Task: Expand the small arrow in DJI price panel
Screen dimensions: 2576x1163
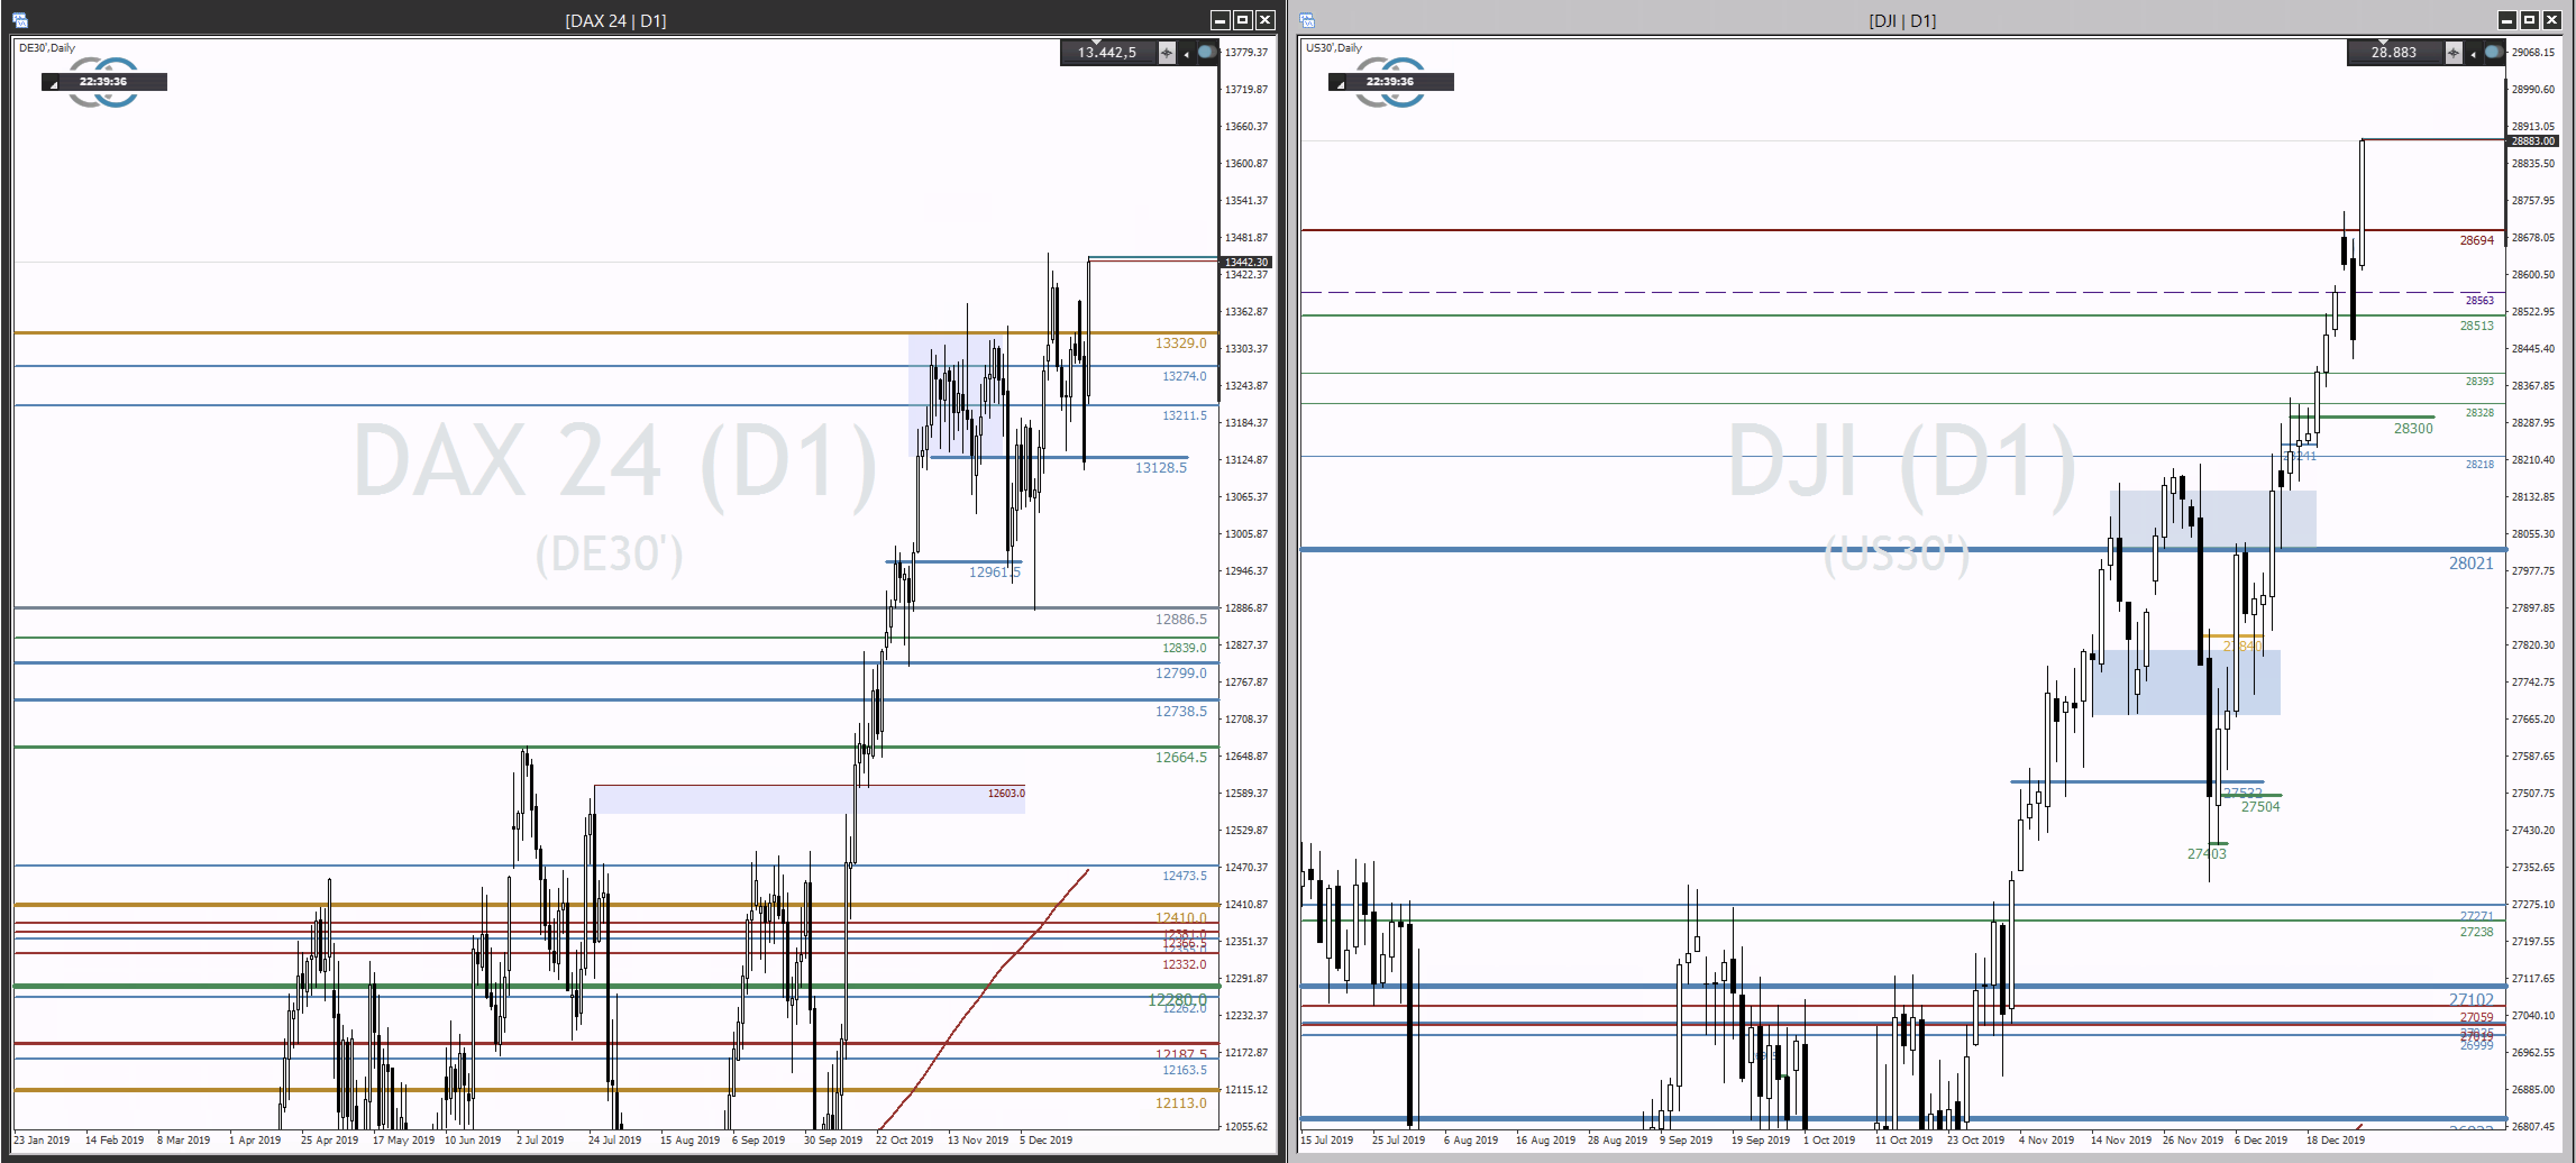Action: [x=2473, y=54]
